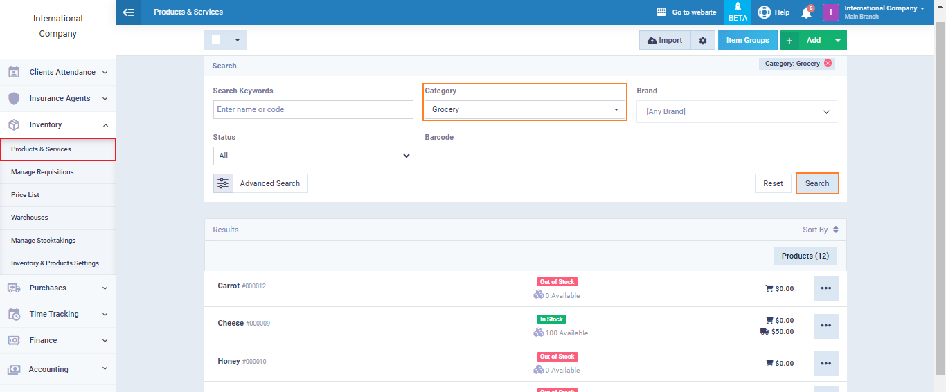Open the Category Grocery dropdown

pyautogui.click(x=525, y=109)
